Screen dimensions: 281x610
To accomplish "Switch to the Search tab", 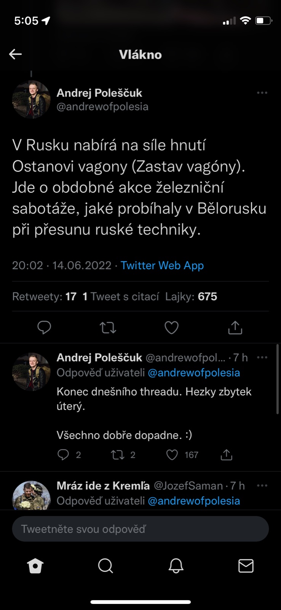I will coord(105,566).
